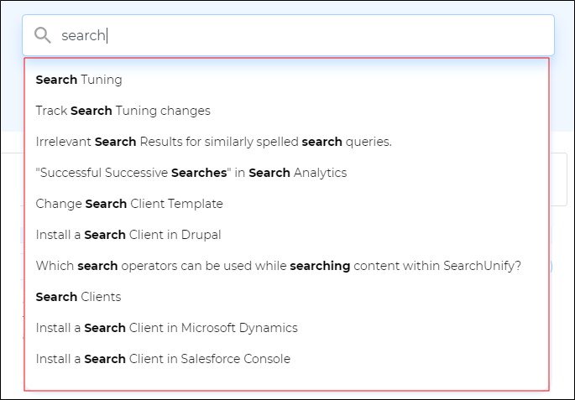This screenshot has height=400, width=575.
Task: Click the magnifying glass search icon
Action: coord(42,35)
